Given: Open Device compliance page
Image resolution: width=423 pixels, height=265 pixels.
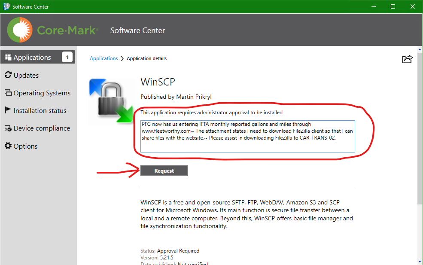Looking at the screenshot, I should (x=42, y=128).
